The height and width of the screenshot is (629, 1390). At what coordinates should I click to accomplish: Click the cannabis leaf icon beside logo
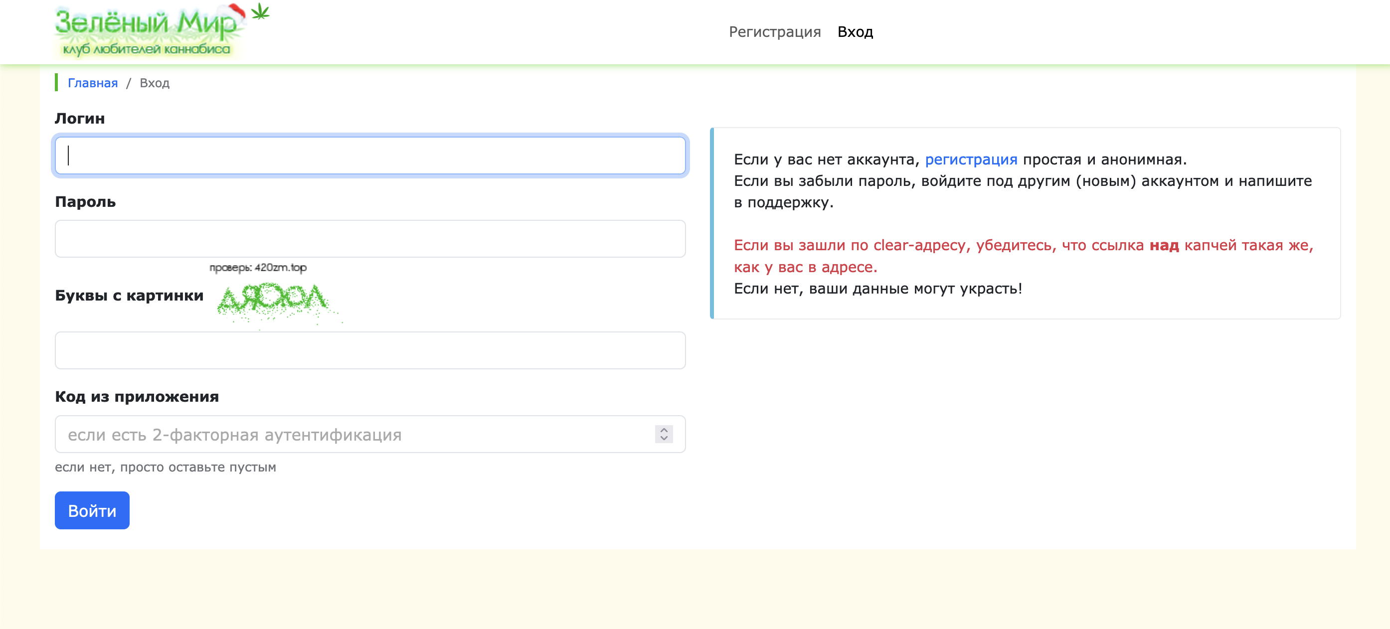[x=260, y=11]
